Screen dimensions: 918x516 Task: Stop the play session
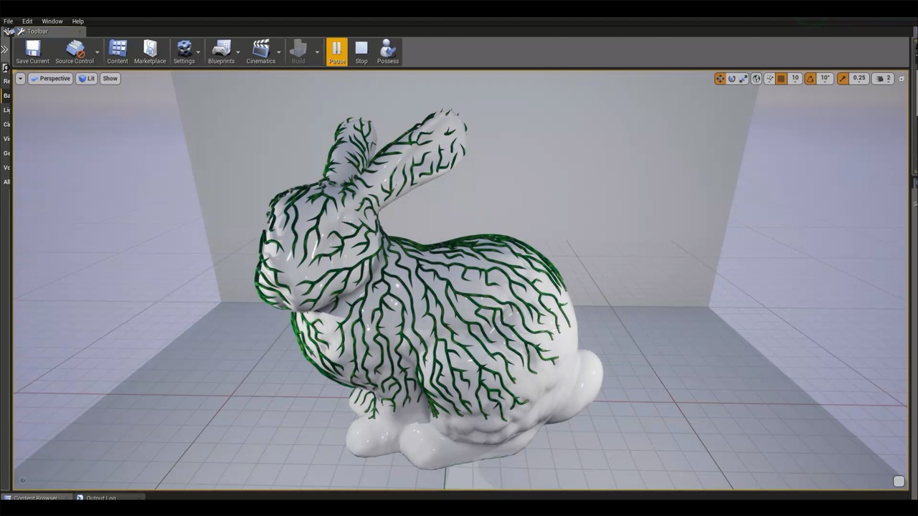tap(361, 49)
